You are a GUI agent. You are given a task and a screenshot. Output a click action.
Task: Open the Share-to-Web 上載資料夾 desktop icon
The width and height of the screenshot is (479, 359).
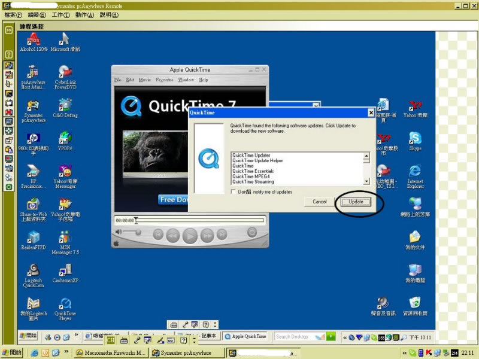(34, 209)
